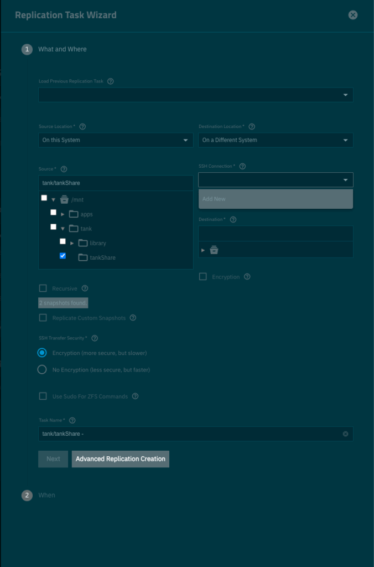Open Load Previous Replication Task dropdown
Viewport: 374px width, 567px height.
(195, 95)
